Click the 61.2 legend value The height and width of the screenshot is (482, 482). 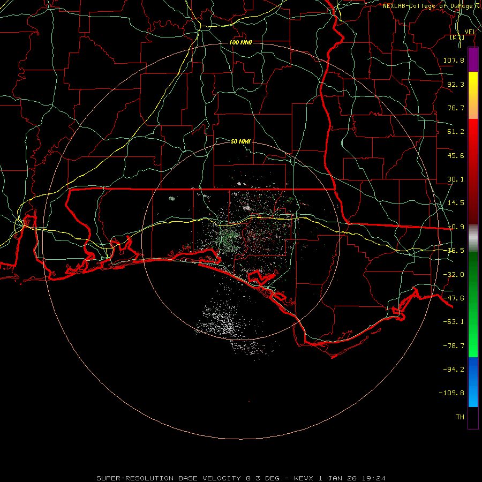tap(456, 132)
